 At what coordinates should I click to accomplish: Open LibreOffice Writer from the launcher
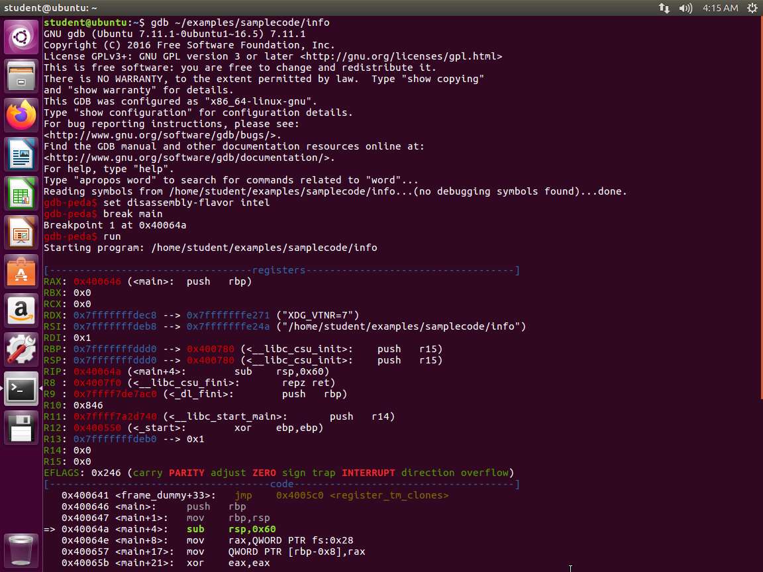pos(21,154)
